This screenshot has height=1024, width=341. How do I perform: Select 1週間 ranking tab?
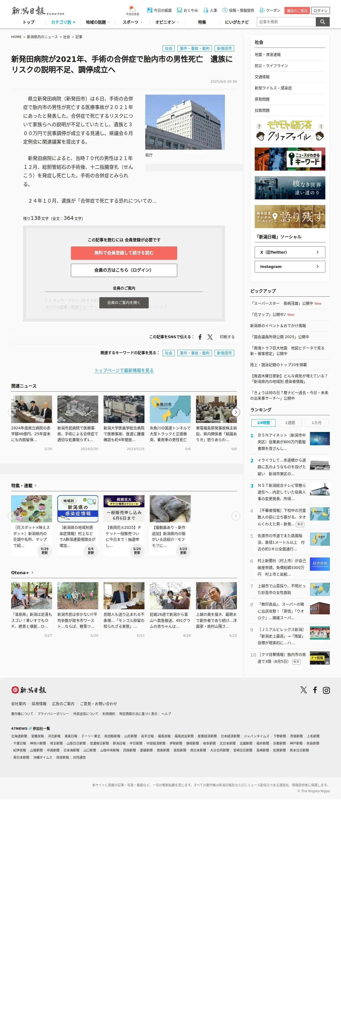coord(290,423)
